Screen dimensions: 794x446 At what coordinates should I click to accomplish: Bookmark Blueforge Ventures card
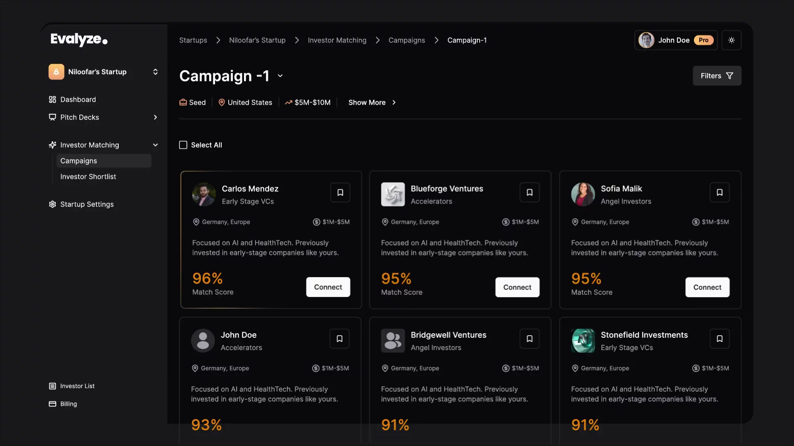529,192
